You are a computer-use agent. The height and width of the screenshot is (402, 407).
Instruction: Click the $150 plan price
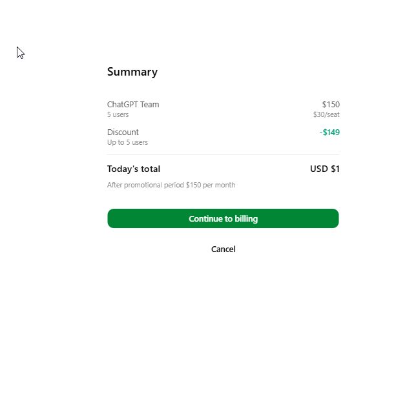pyautogui.click(x=331, y=105)
